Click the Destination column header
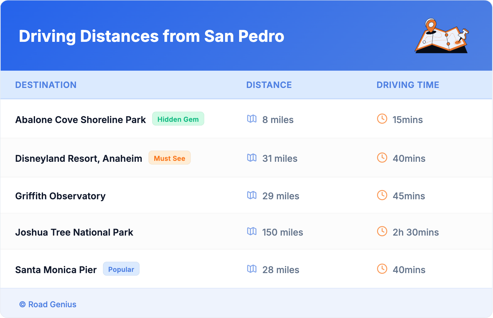The image size is (493, 318). tap(46, 85)
